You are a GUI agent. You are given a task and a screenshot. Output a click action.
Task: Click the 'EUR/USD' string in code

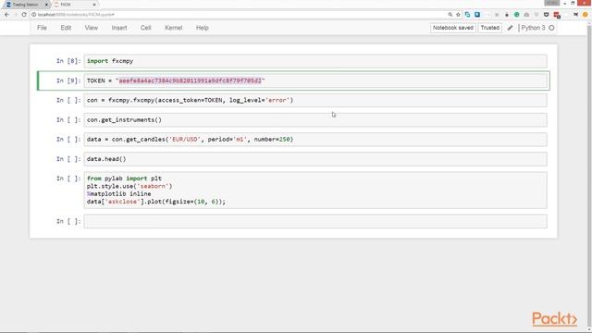coord(185,140)
